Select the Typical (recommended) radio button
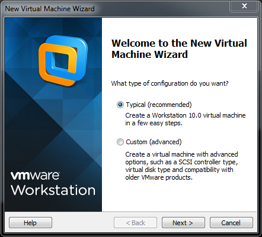Screen dimensions: 262x237 tap(120, 105)
